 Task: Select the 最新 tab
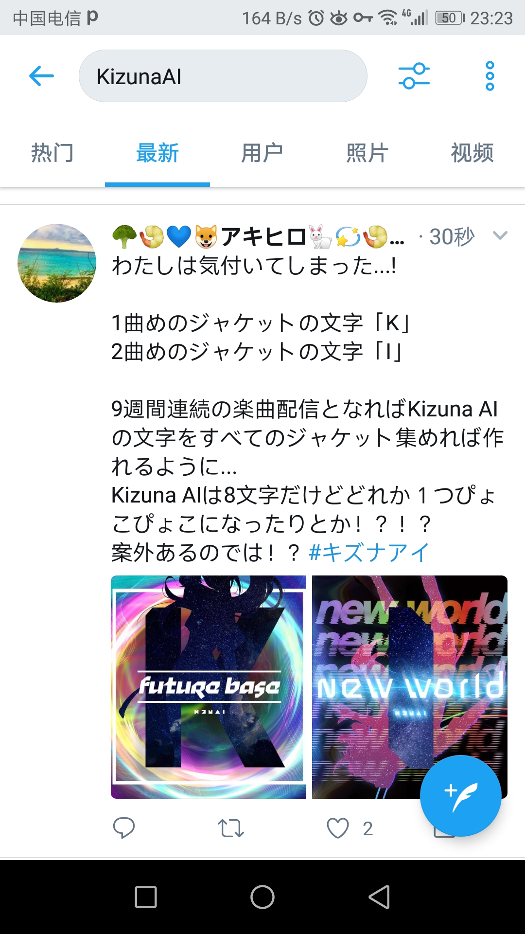coord(157,153)
